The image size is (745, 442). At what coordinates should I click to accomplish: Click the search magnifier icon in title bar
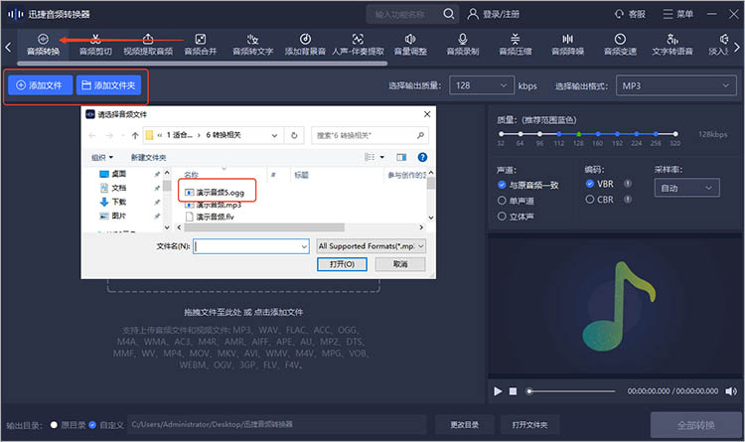(x=449, y=14)
